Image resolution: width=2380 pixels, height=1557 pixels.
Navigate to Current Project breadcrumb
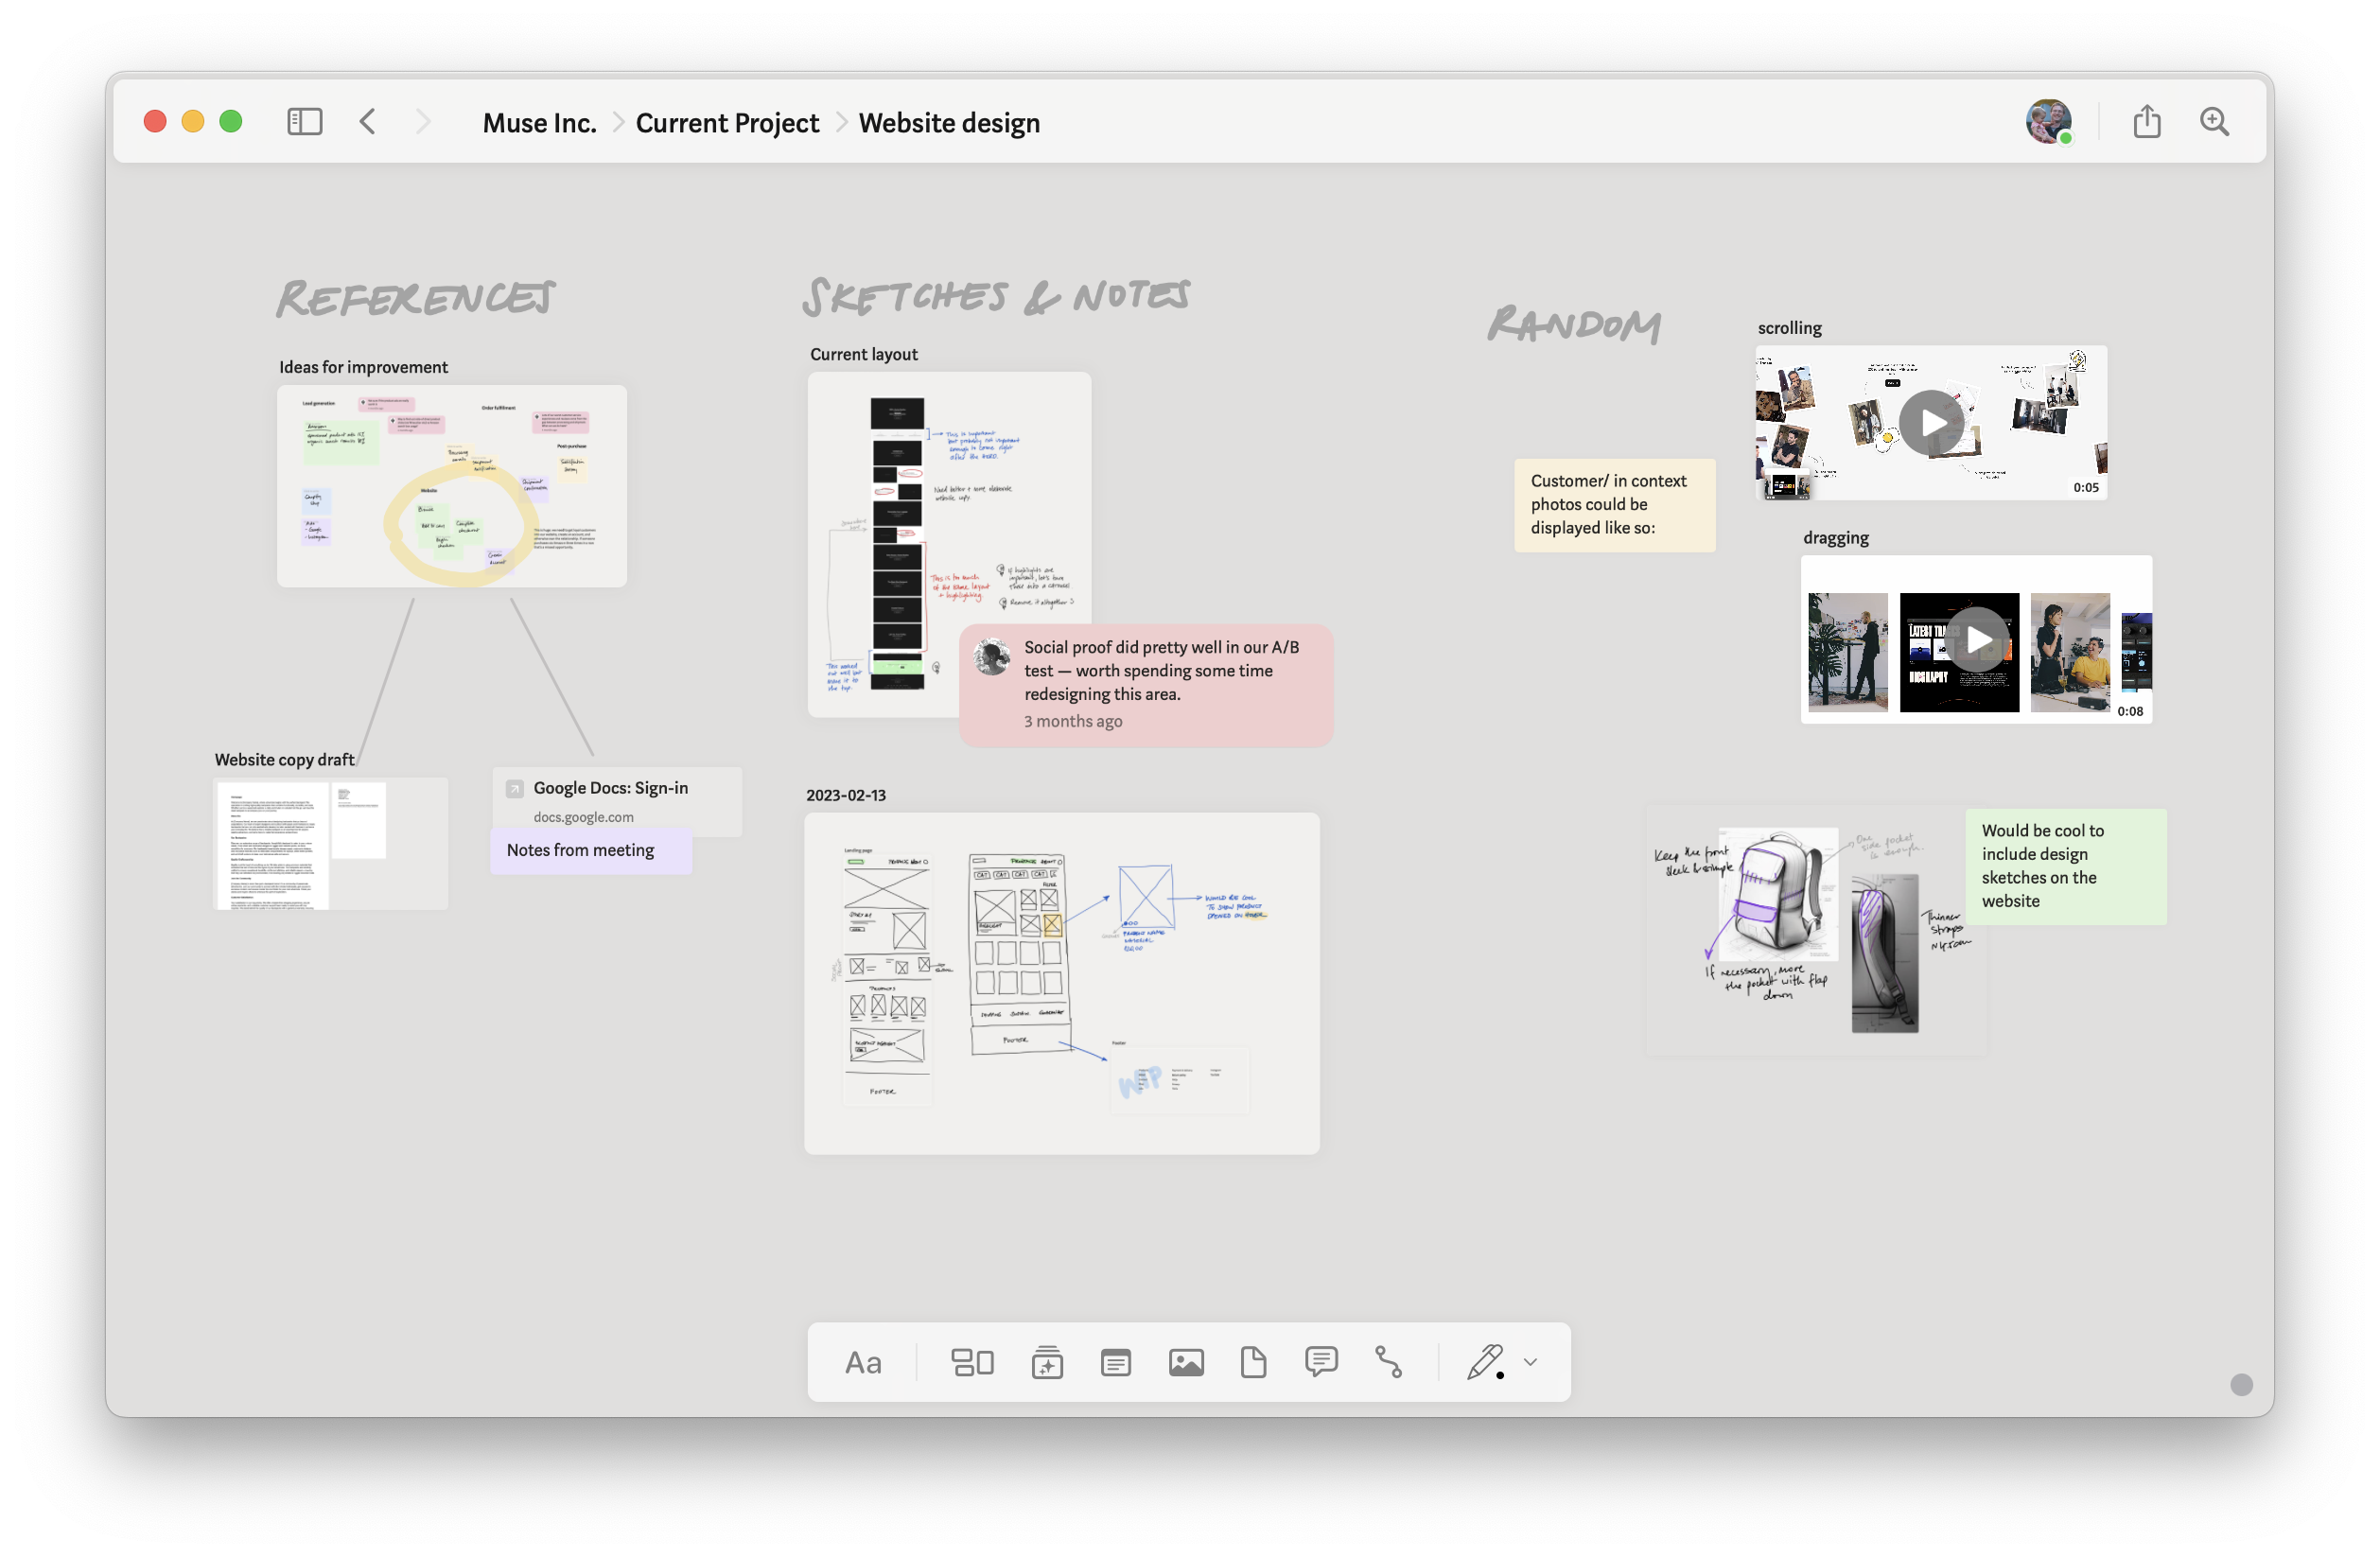[x=727, y=123]
